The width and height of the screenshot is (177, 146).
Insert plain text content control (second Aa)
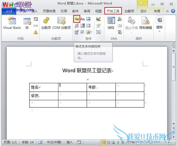[83, 19]
